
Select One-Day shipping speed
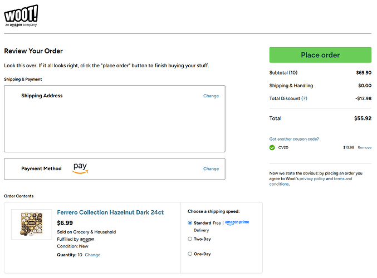click(x=190, y=254)
